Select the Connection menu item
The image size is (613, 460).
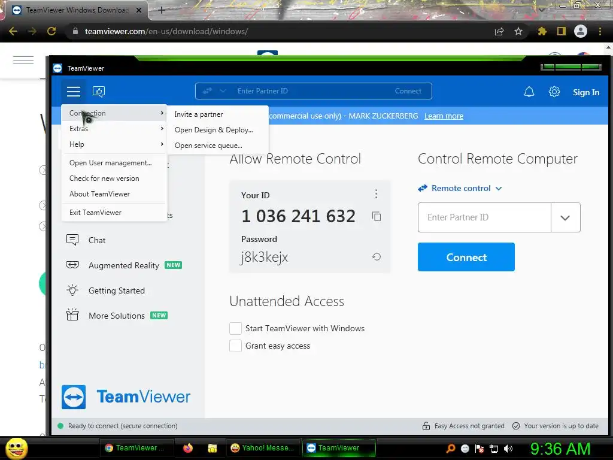click(x=114, y=113)
